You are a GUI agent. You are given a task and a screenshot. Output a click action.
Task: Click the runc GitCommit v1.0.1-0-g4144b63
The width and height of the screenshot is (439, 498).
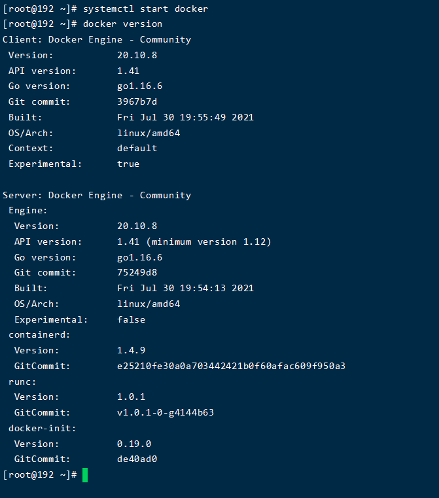(x=166, y=413)
